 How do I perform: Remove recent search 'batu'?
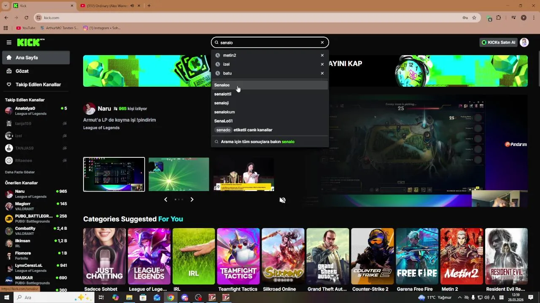(322, 73)
